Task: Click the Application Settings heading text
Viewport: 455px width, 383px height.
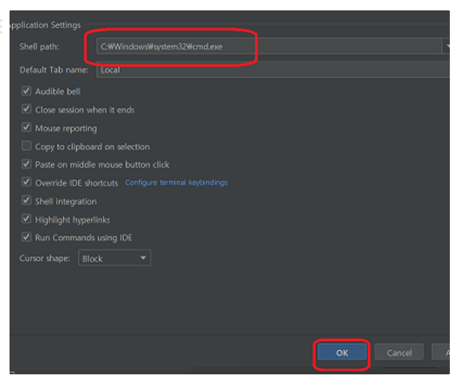Action: coord(45,25)
